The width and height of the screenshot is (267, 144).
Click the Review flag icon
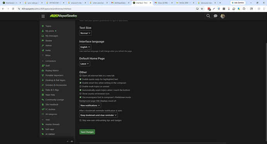point(43,41)
